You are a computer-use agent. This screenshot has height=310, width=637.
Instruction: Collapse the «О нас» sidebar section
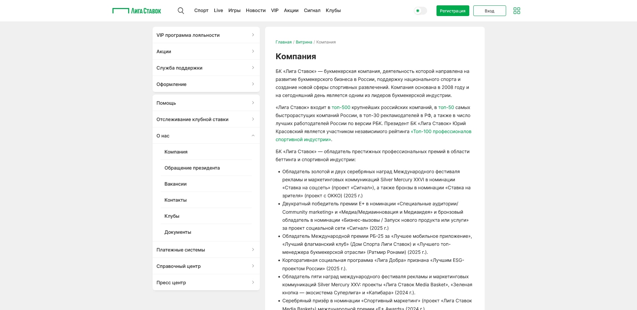(206, 136)
